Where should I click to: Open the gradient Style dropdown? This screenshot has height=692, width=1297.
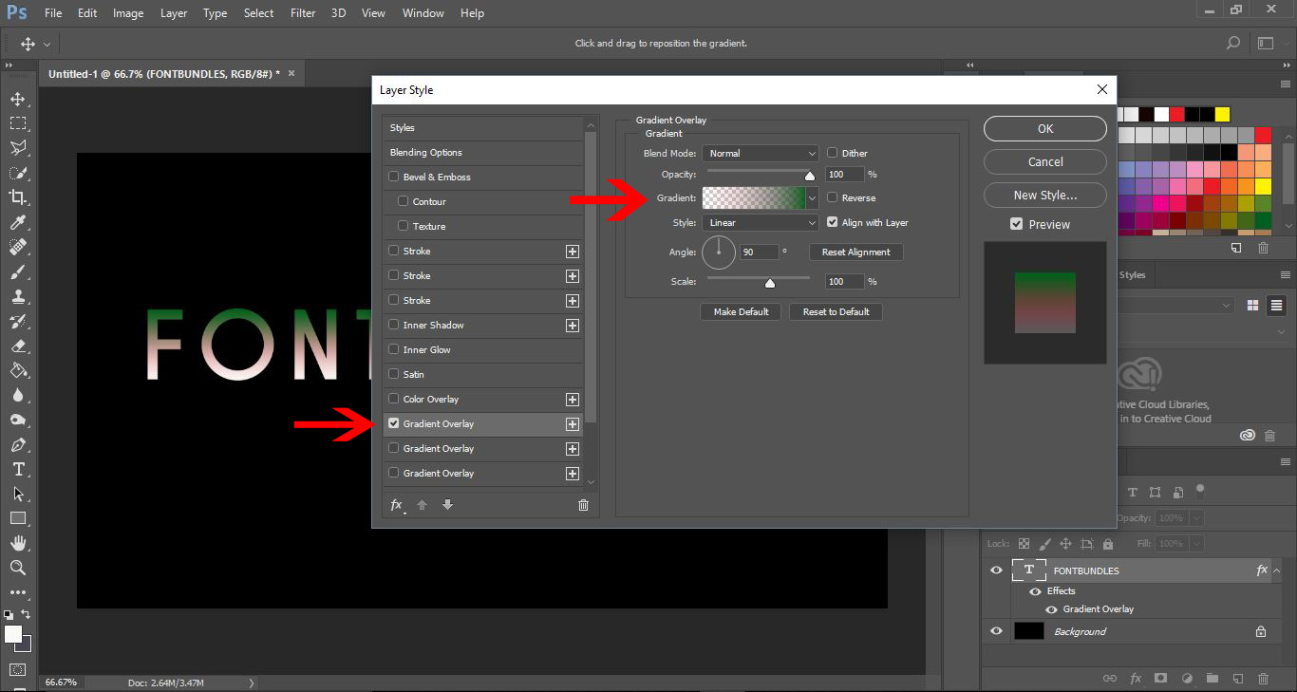(x=761, y=222)
